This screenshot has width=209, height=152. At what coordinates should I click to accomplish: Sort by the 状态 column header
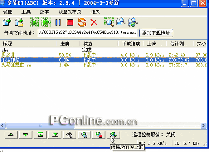pos(99,44)
